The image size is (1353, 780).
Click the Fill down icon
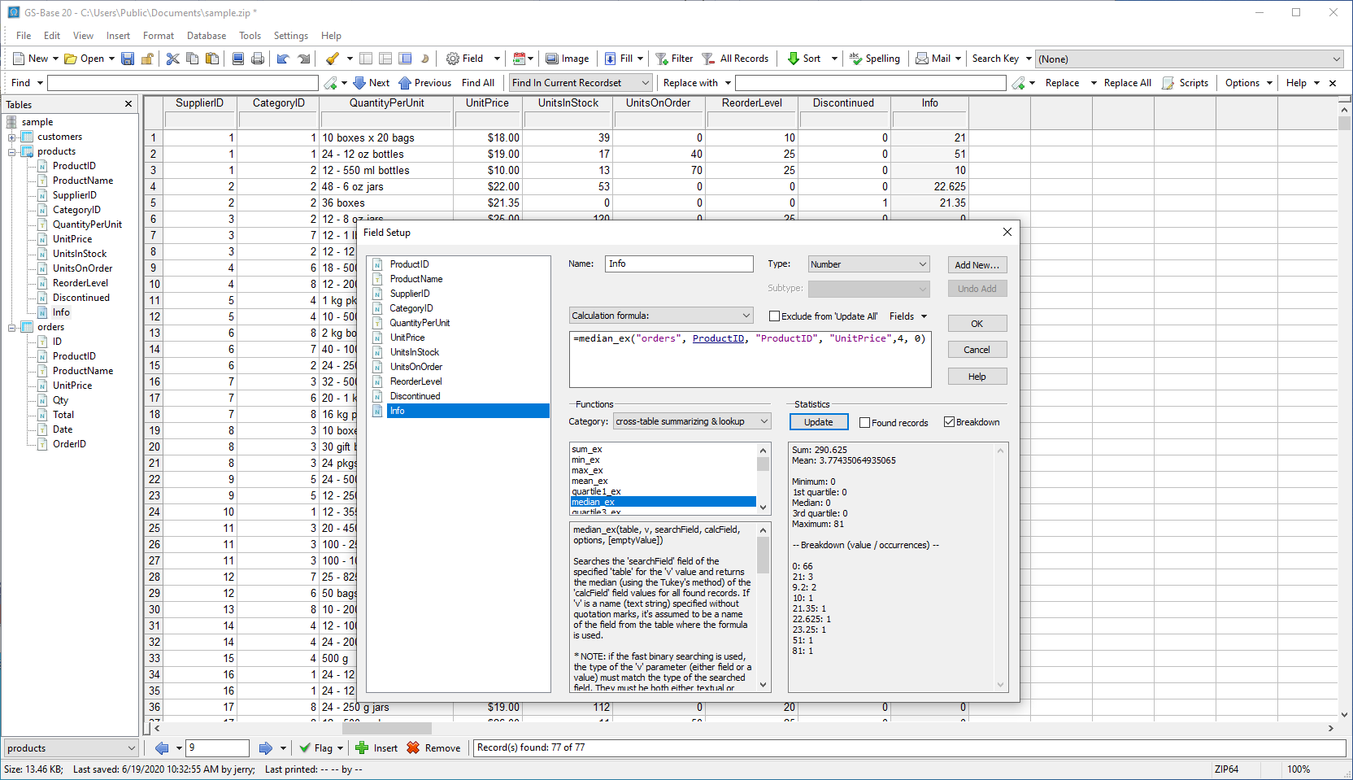point(611,59)
